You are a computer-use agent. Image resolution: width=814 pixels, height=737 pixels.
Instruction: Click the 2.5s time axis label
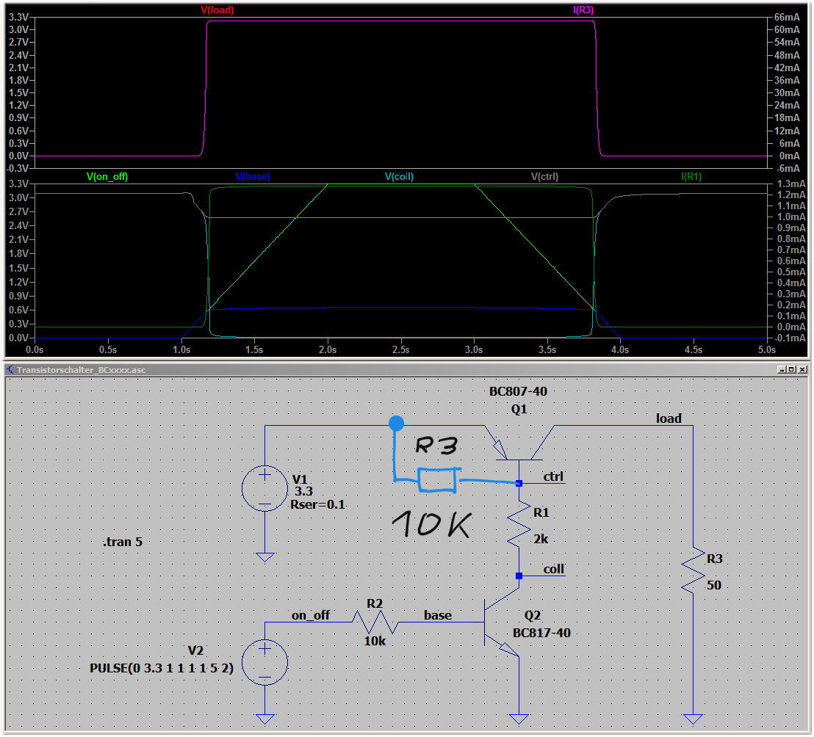(401, 349)
